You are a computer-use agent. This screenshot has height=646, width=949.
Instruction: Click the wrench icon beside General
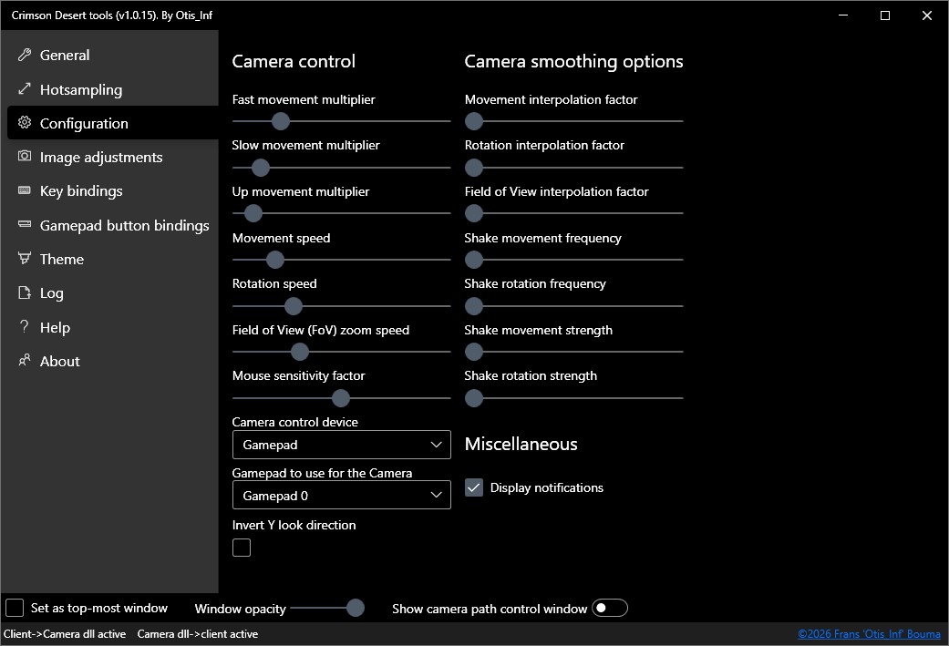point(25,55)
